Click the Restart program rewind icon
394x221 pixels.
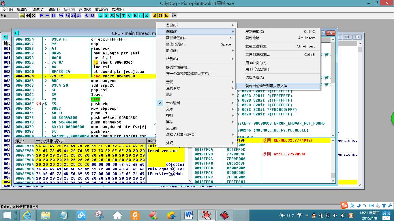click(x=28, y=16)
